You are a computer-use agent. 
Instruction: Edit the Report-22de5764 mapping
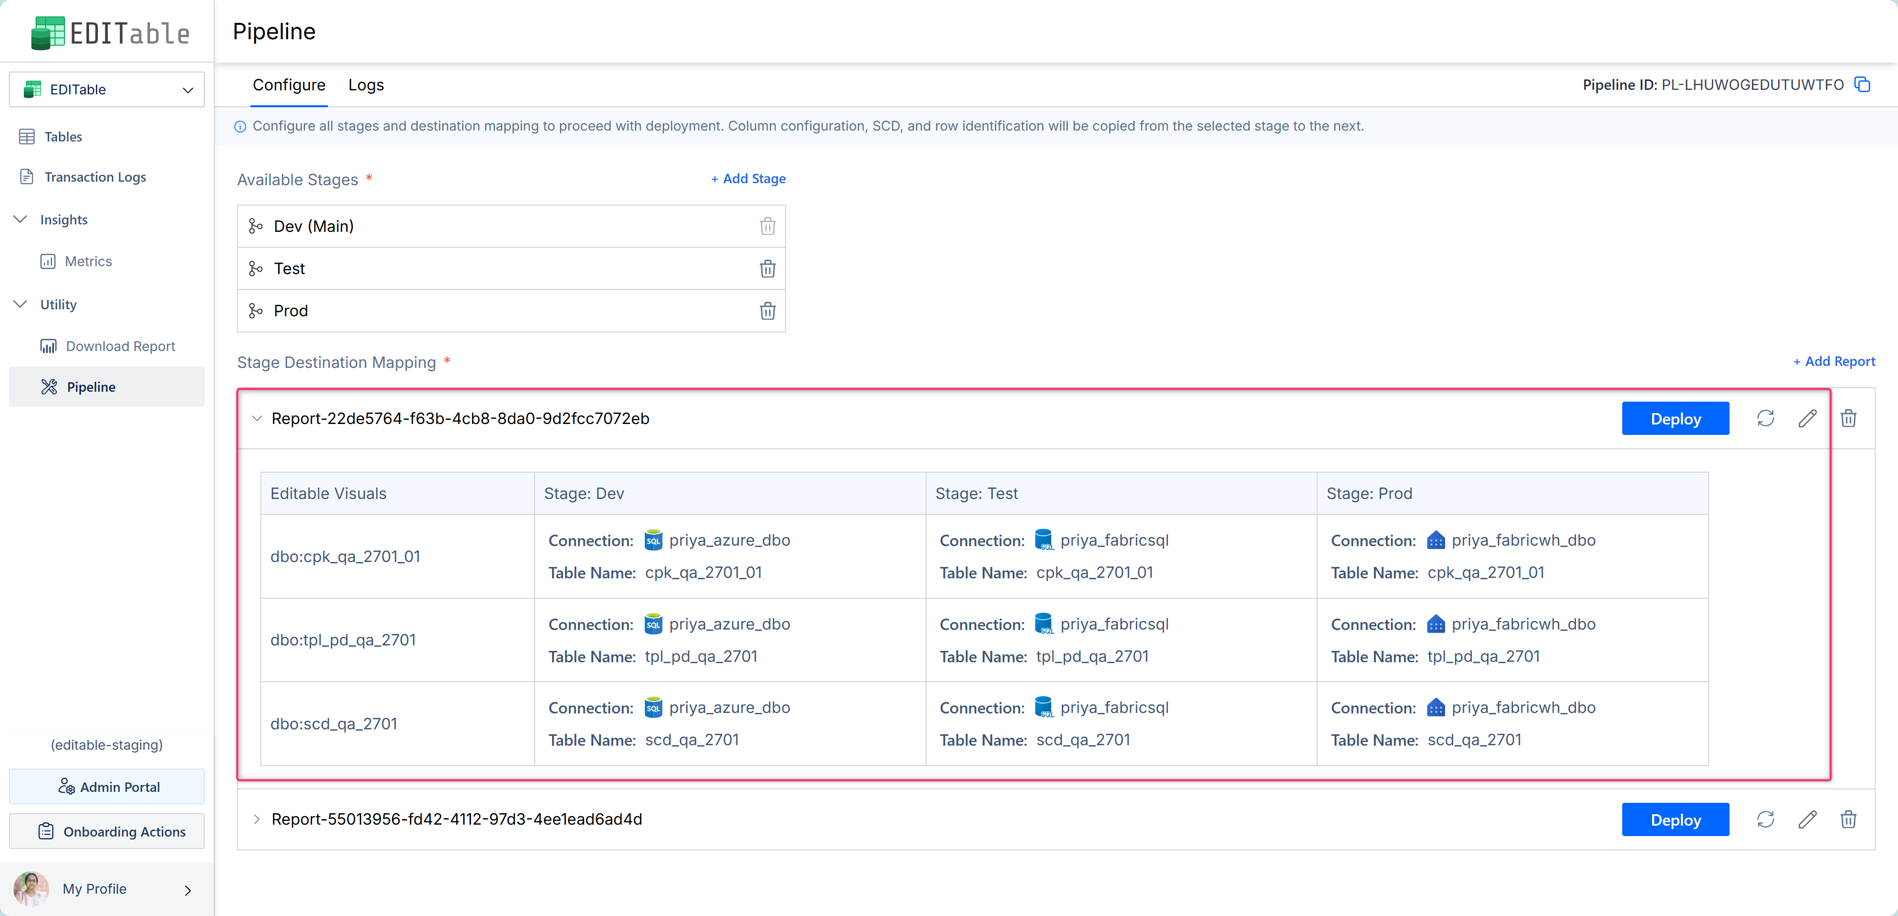point(1807,418)
